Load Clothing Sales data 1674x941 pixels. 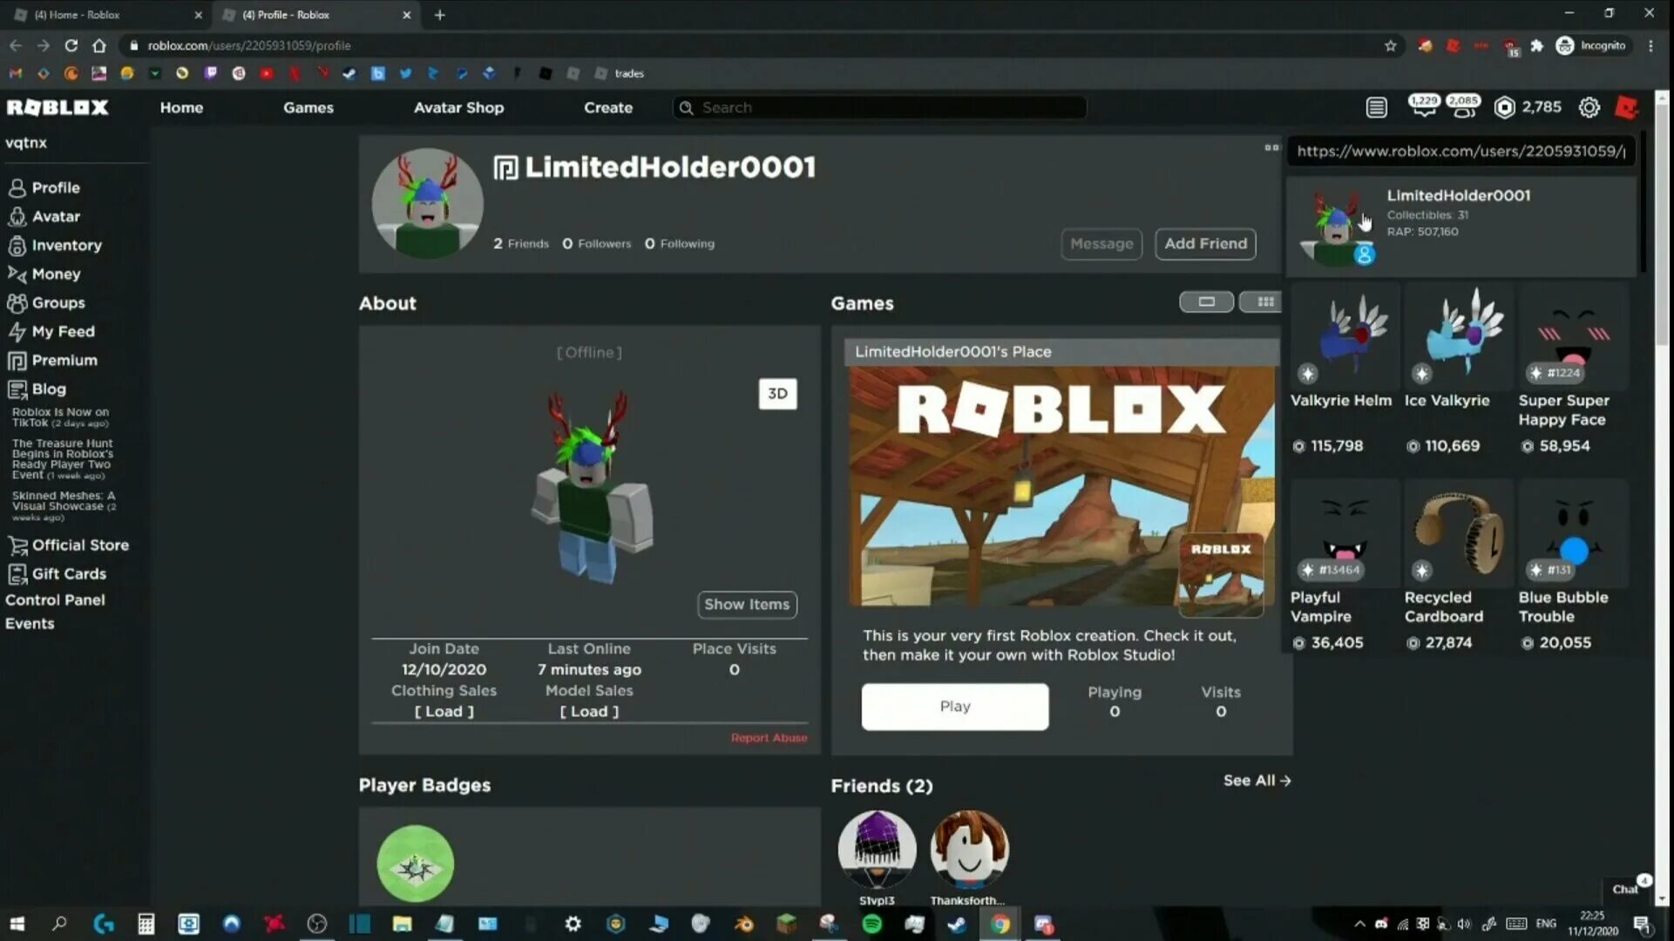(444, 711)
